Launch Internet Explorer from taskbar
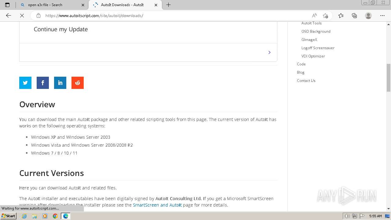 [24, 216]
